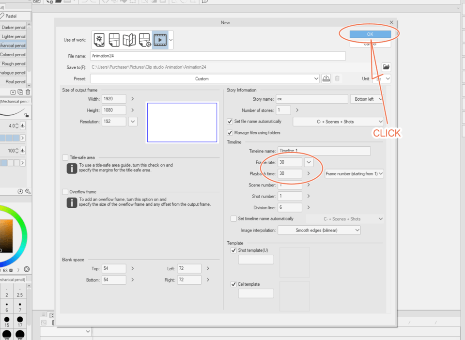
Task: Close the New dialog
Action: (x=391, y=22)
